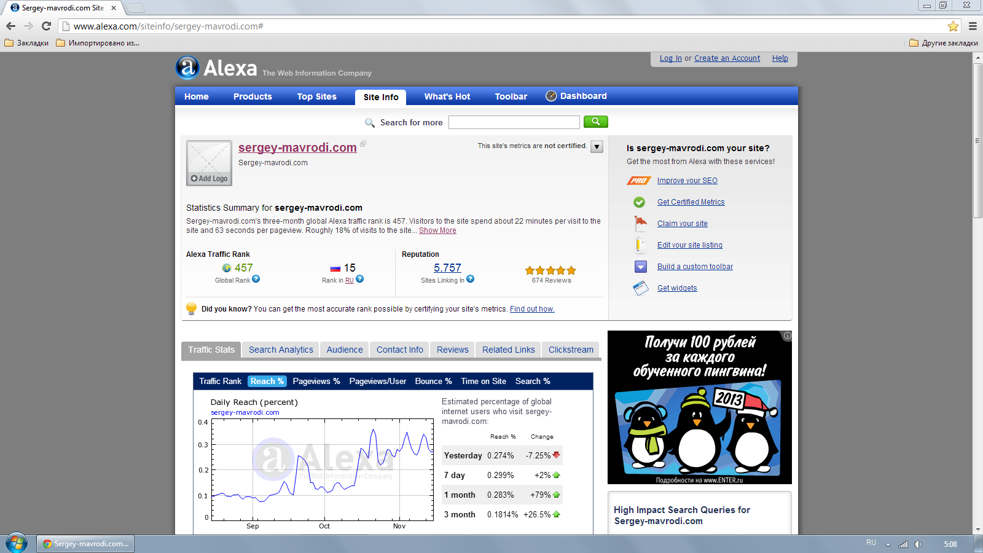Click Improve your SEO link
This screenshot has width=983, height=553.
point(687,181)
